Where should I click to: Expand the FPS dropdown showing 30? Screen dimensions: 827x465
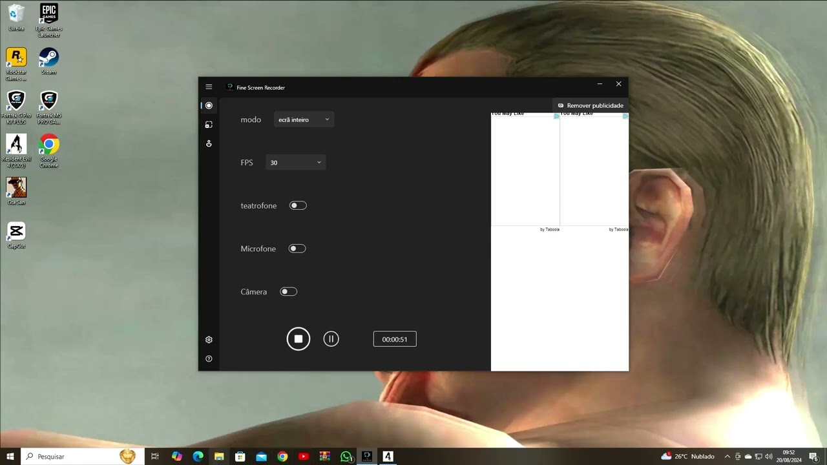[x=296, y=163]
